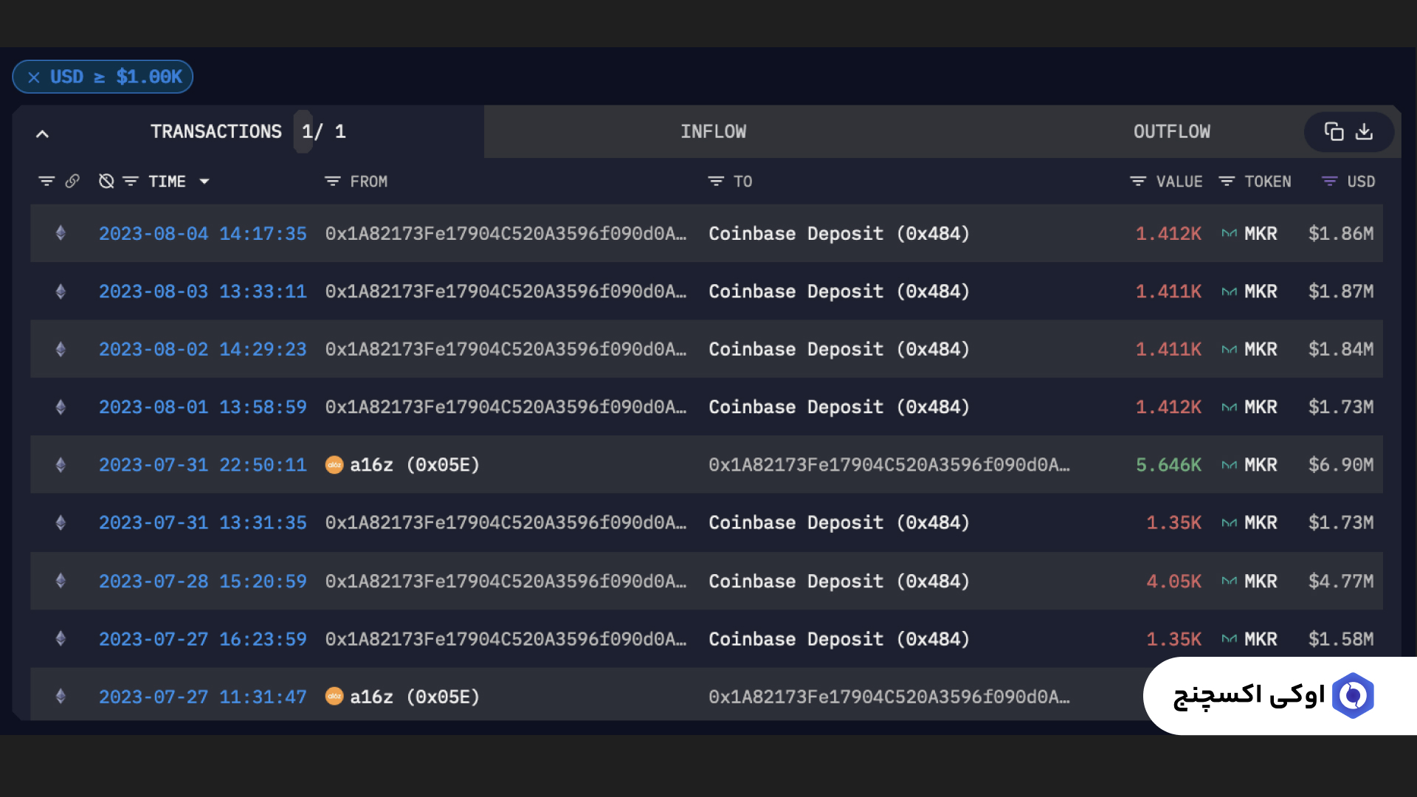Click the MKR token icon in the 2023-08-03 row
The height and width of the screenshot is (797, 1417).
pyautogui.click(x=1229, y=291)
